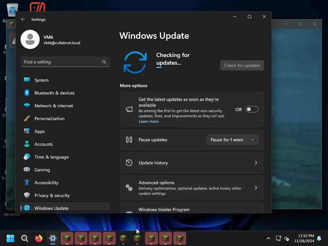Screen dimensions: 328x246
Task: Select Accounts in the sidebar
Action: (65, 144)
